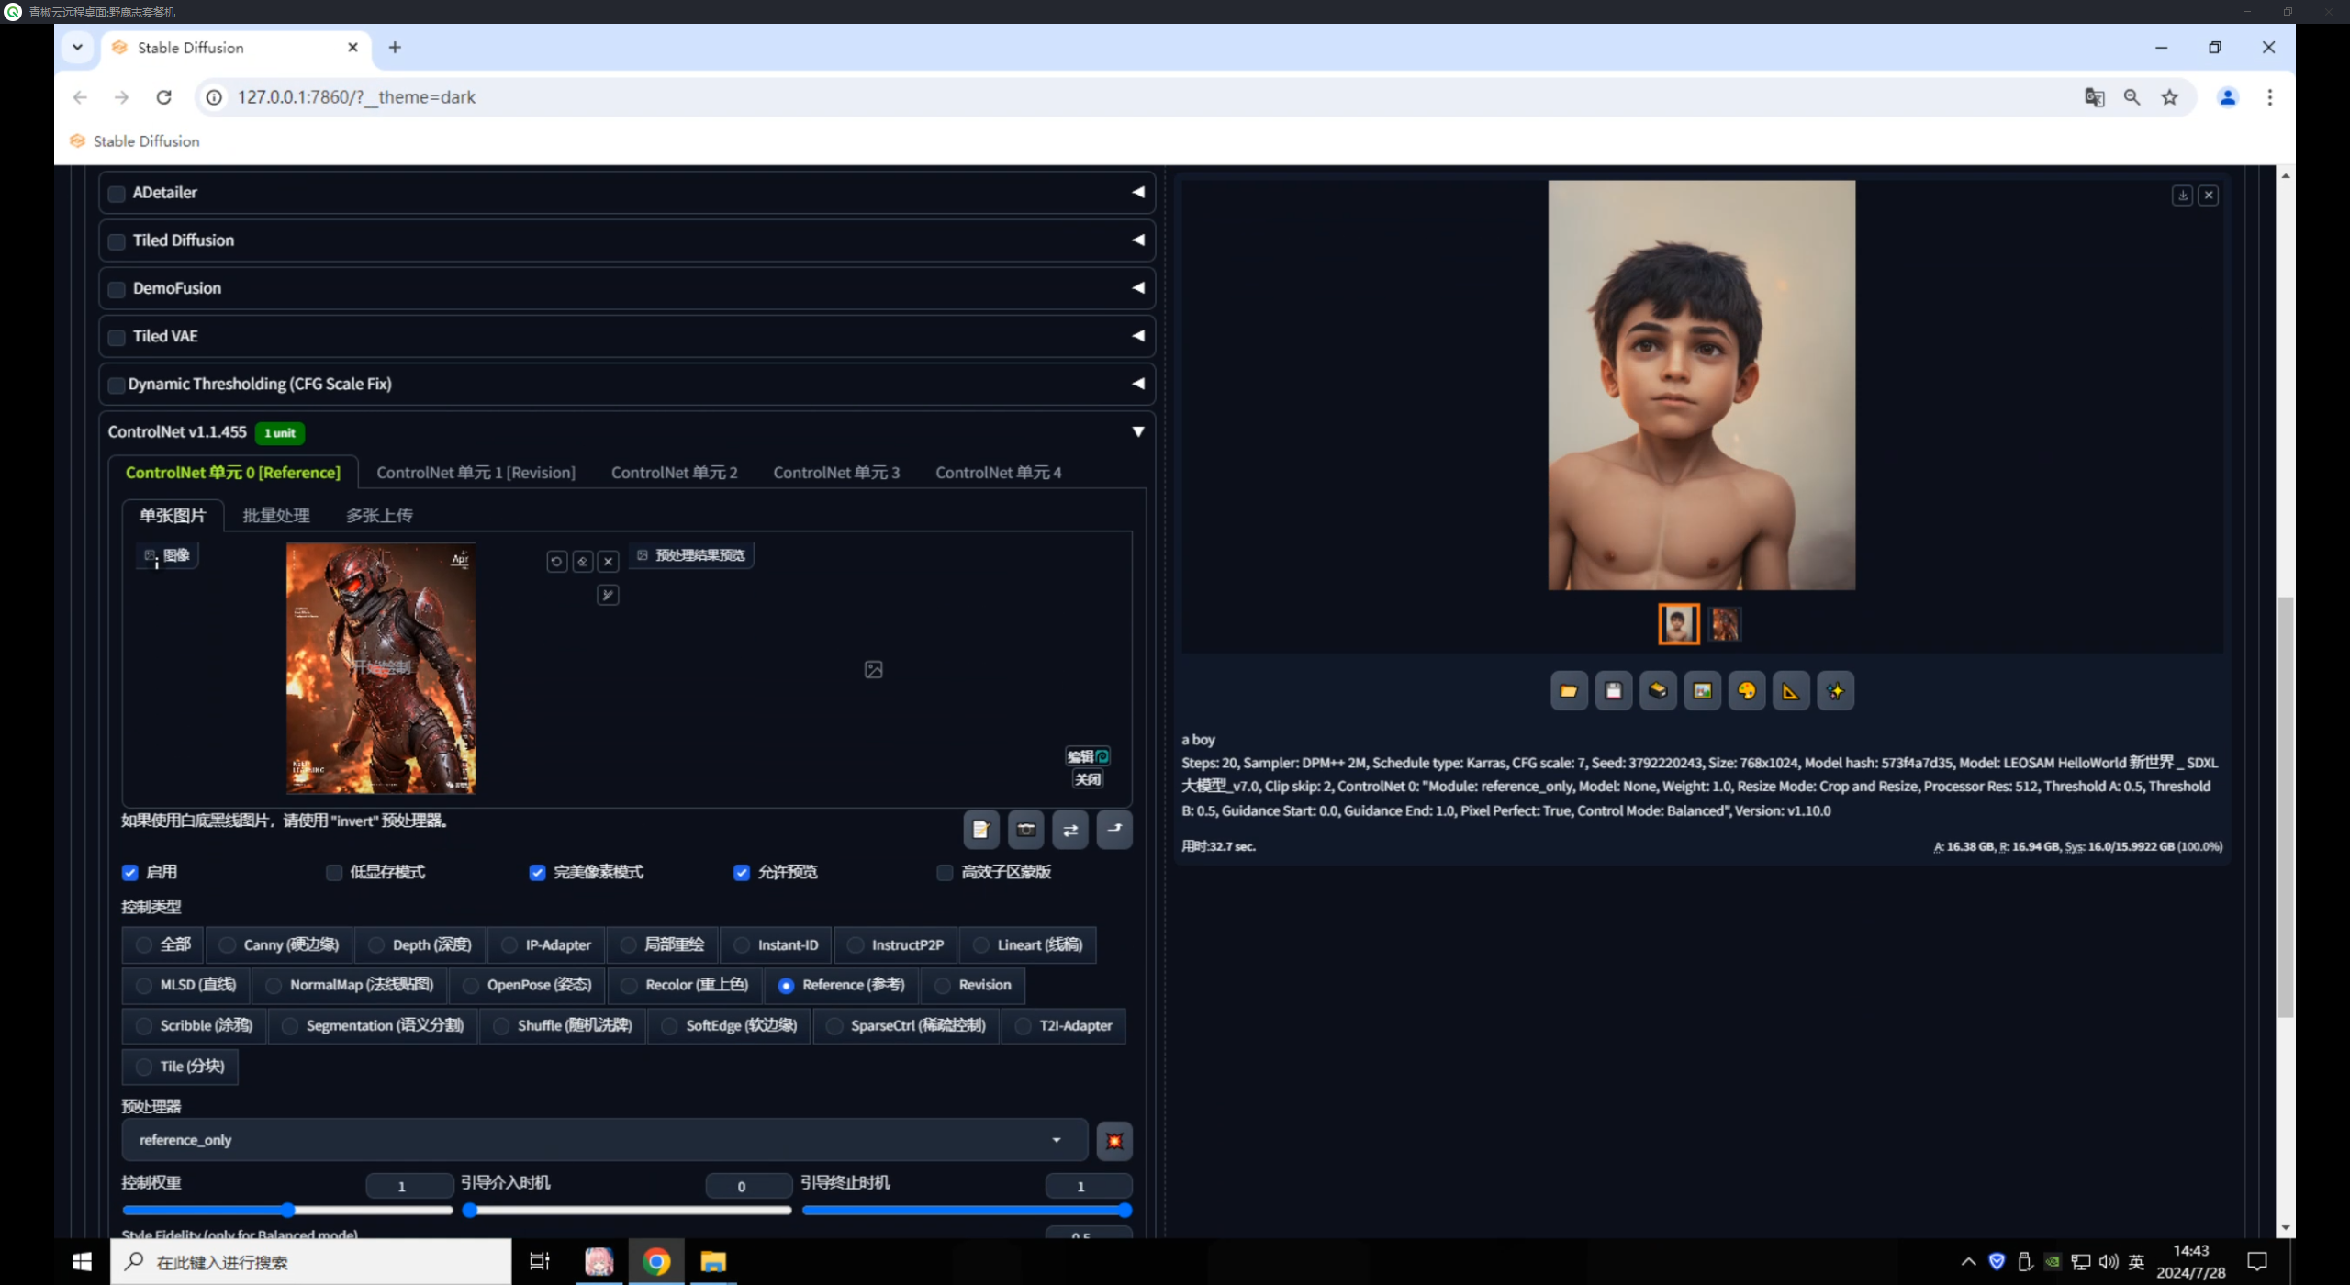Enable the Tiled Diffusion checkbox
The image size is (2350, 1285).
pos(117,241)
